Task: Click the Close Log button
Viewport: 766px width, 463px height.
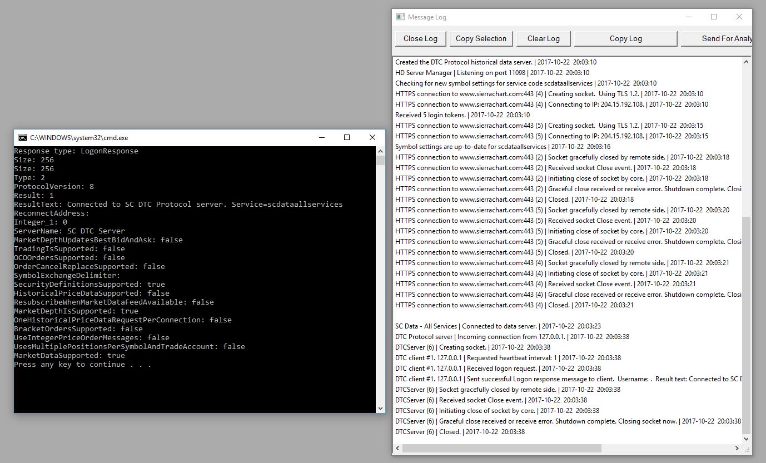Action: click(420, 38)
